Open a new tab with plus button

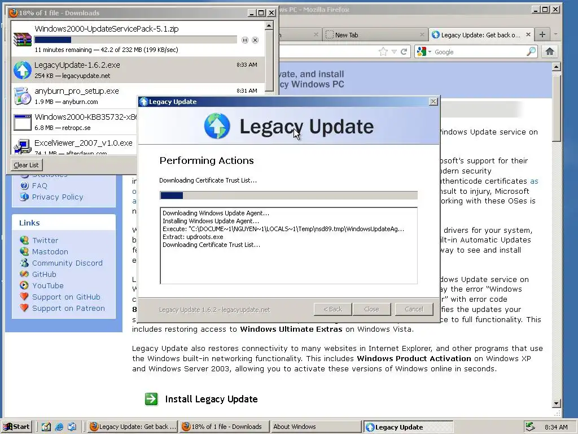(x=542, y=34)
